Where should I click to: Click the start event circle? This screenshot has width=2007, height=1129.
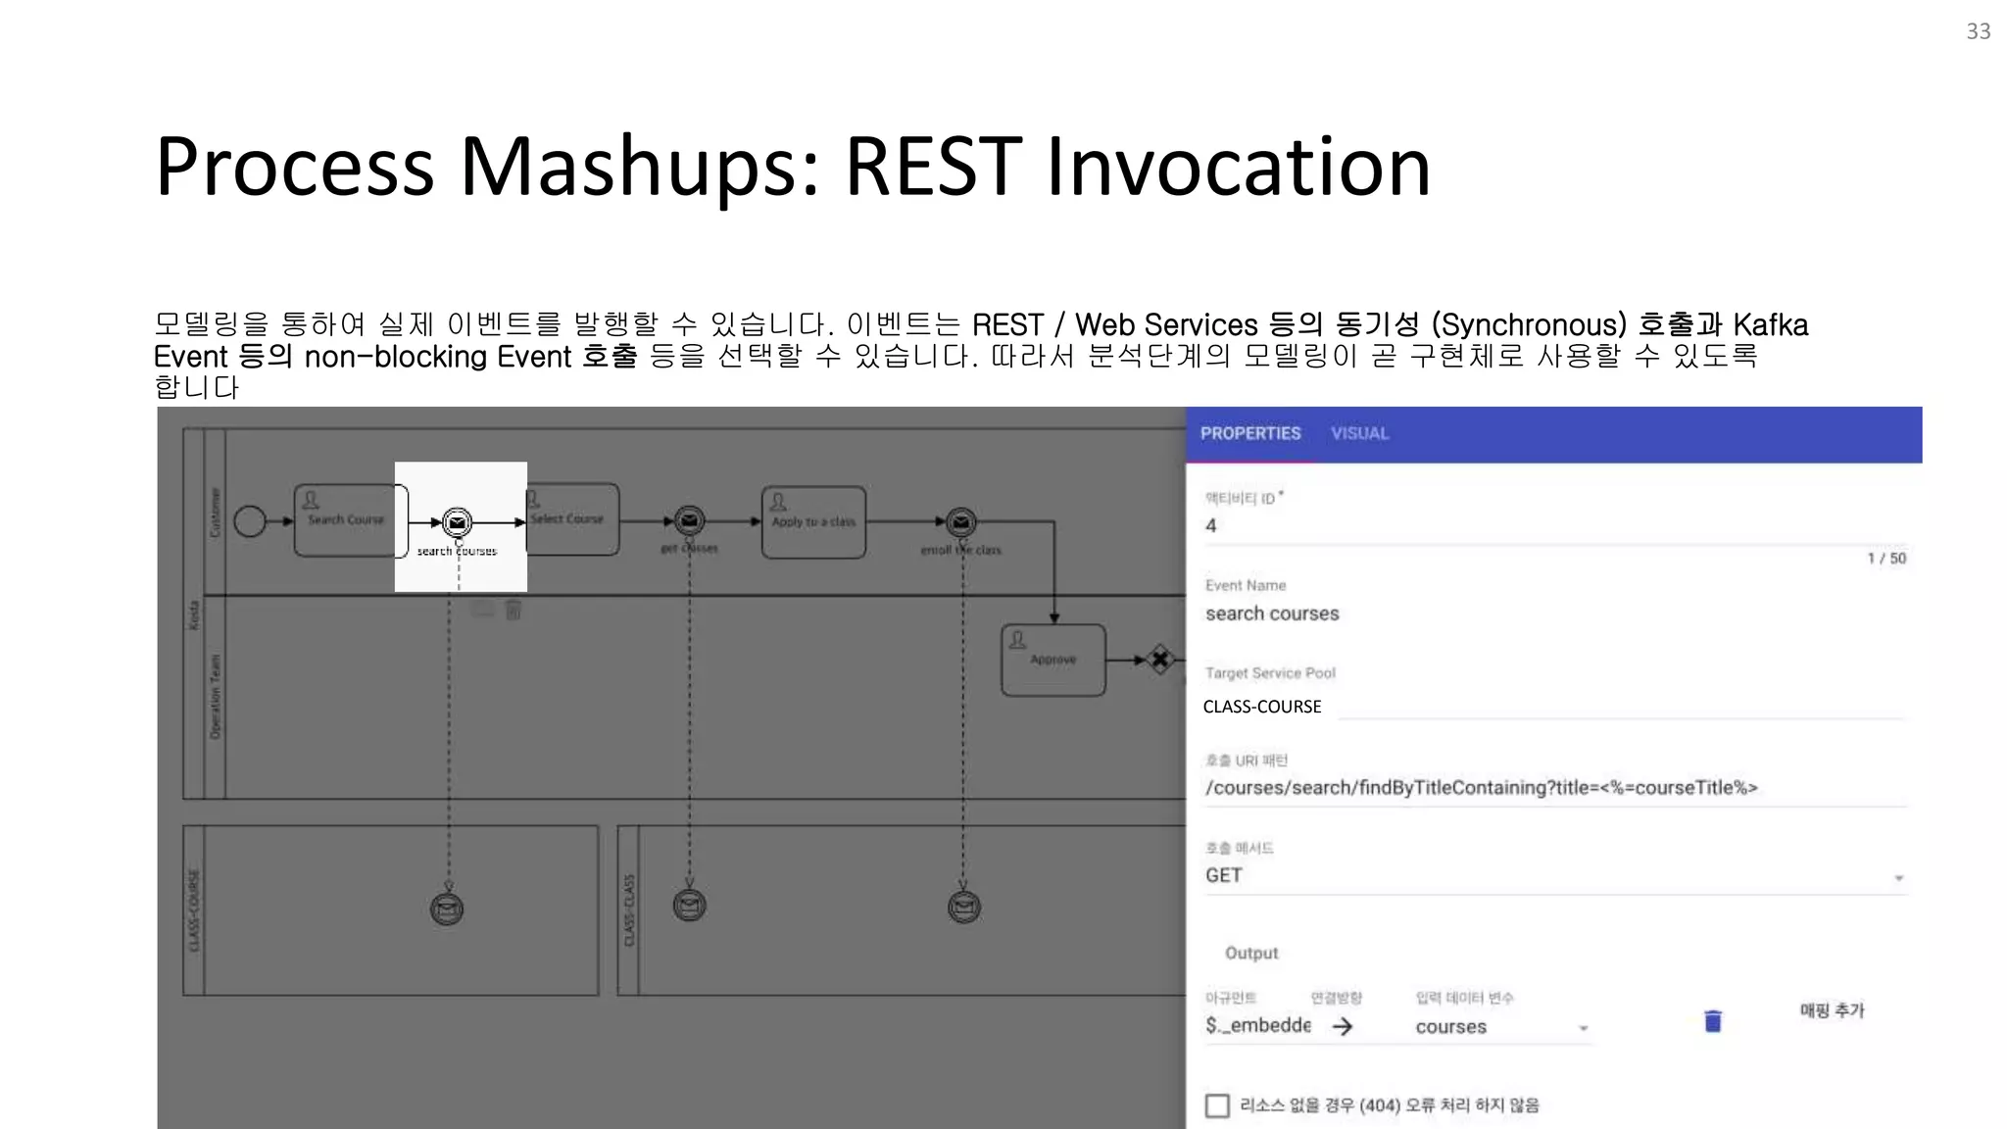(249, 521)
